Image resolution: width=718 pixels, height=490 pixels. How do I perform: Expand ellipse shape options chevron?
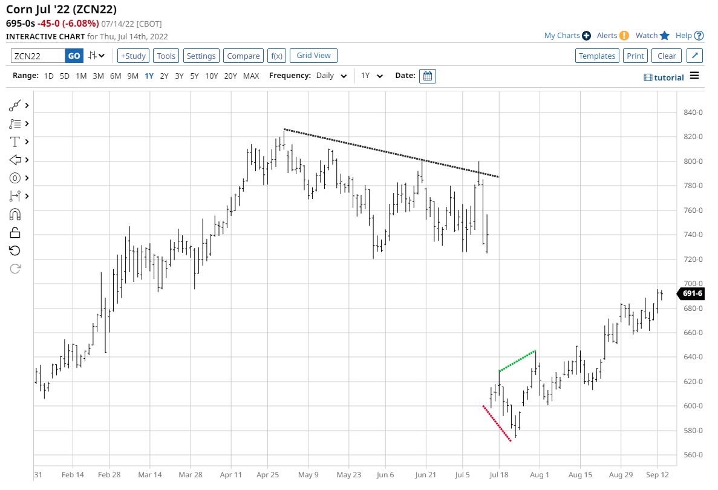tap(27, 178)
